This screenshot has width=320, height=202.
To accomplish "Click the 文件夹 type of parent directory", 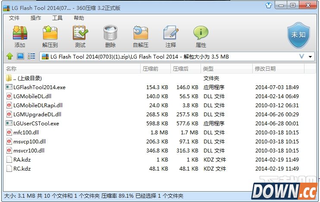I will (211, 78).
